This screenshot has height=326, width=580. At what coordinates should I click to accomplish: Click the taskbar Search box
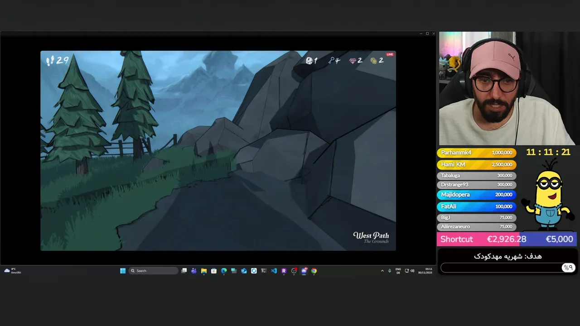pos(154,271)
